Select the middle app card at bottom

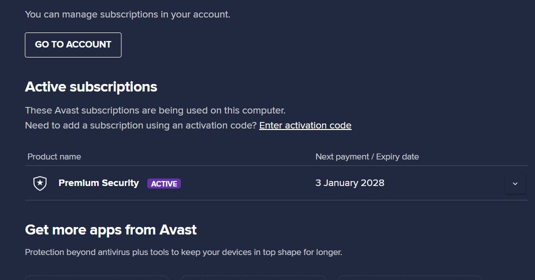pyautogui.click(x=253, y=277)
